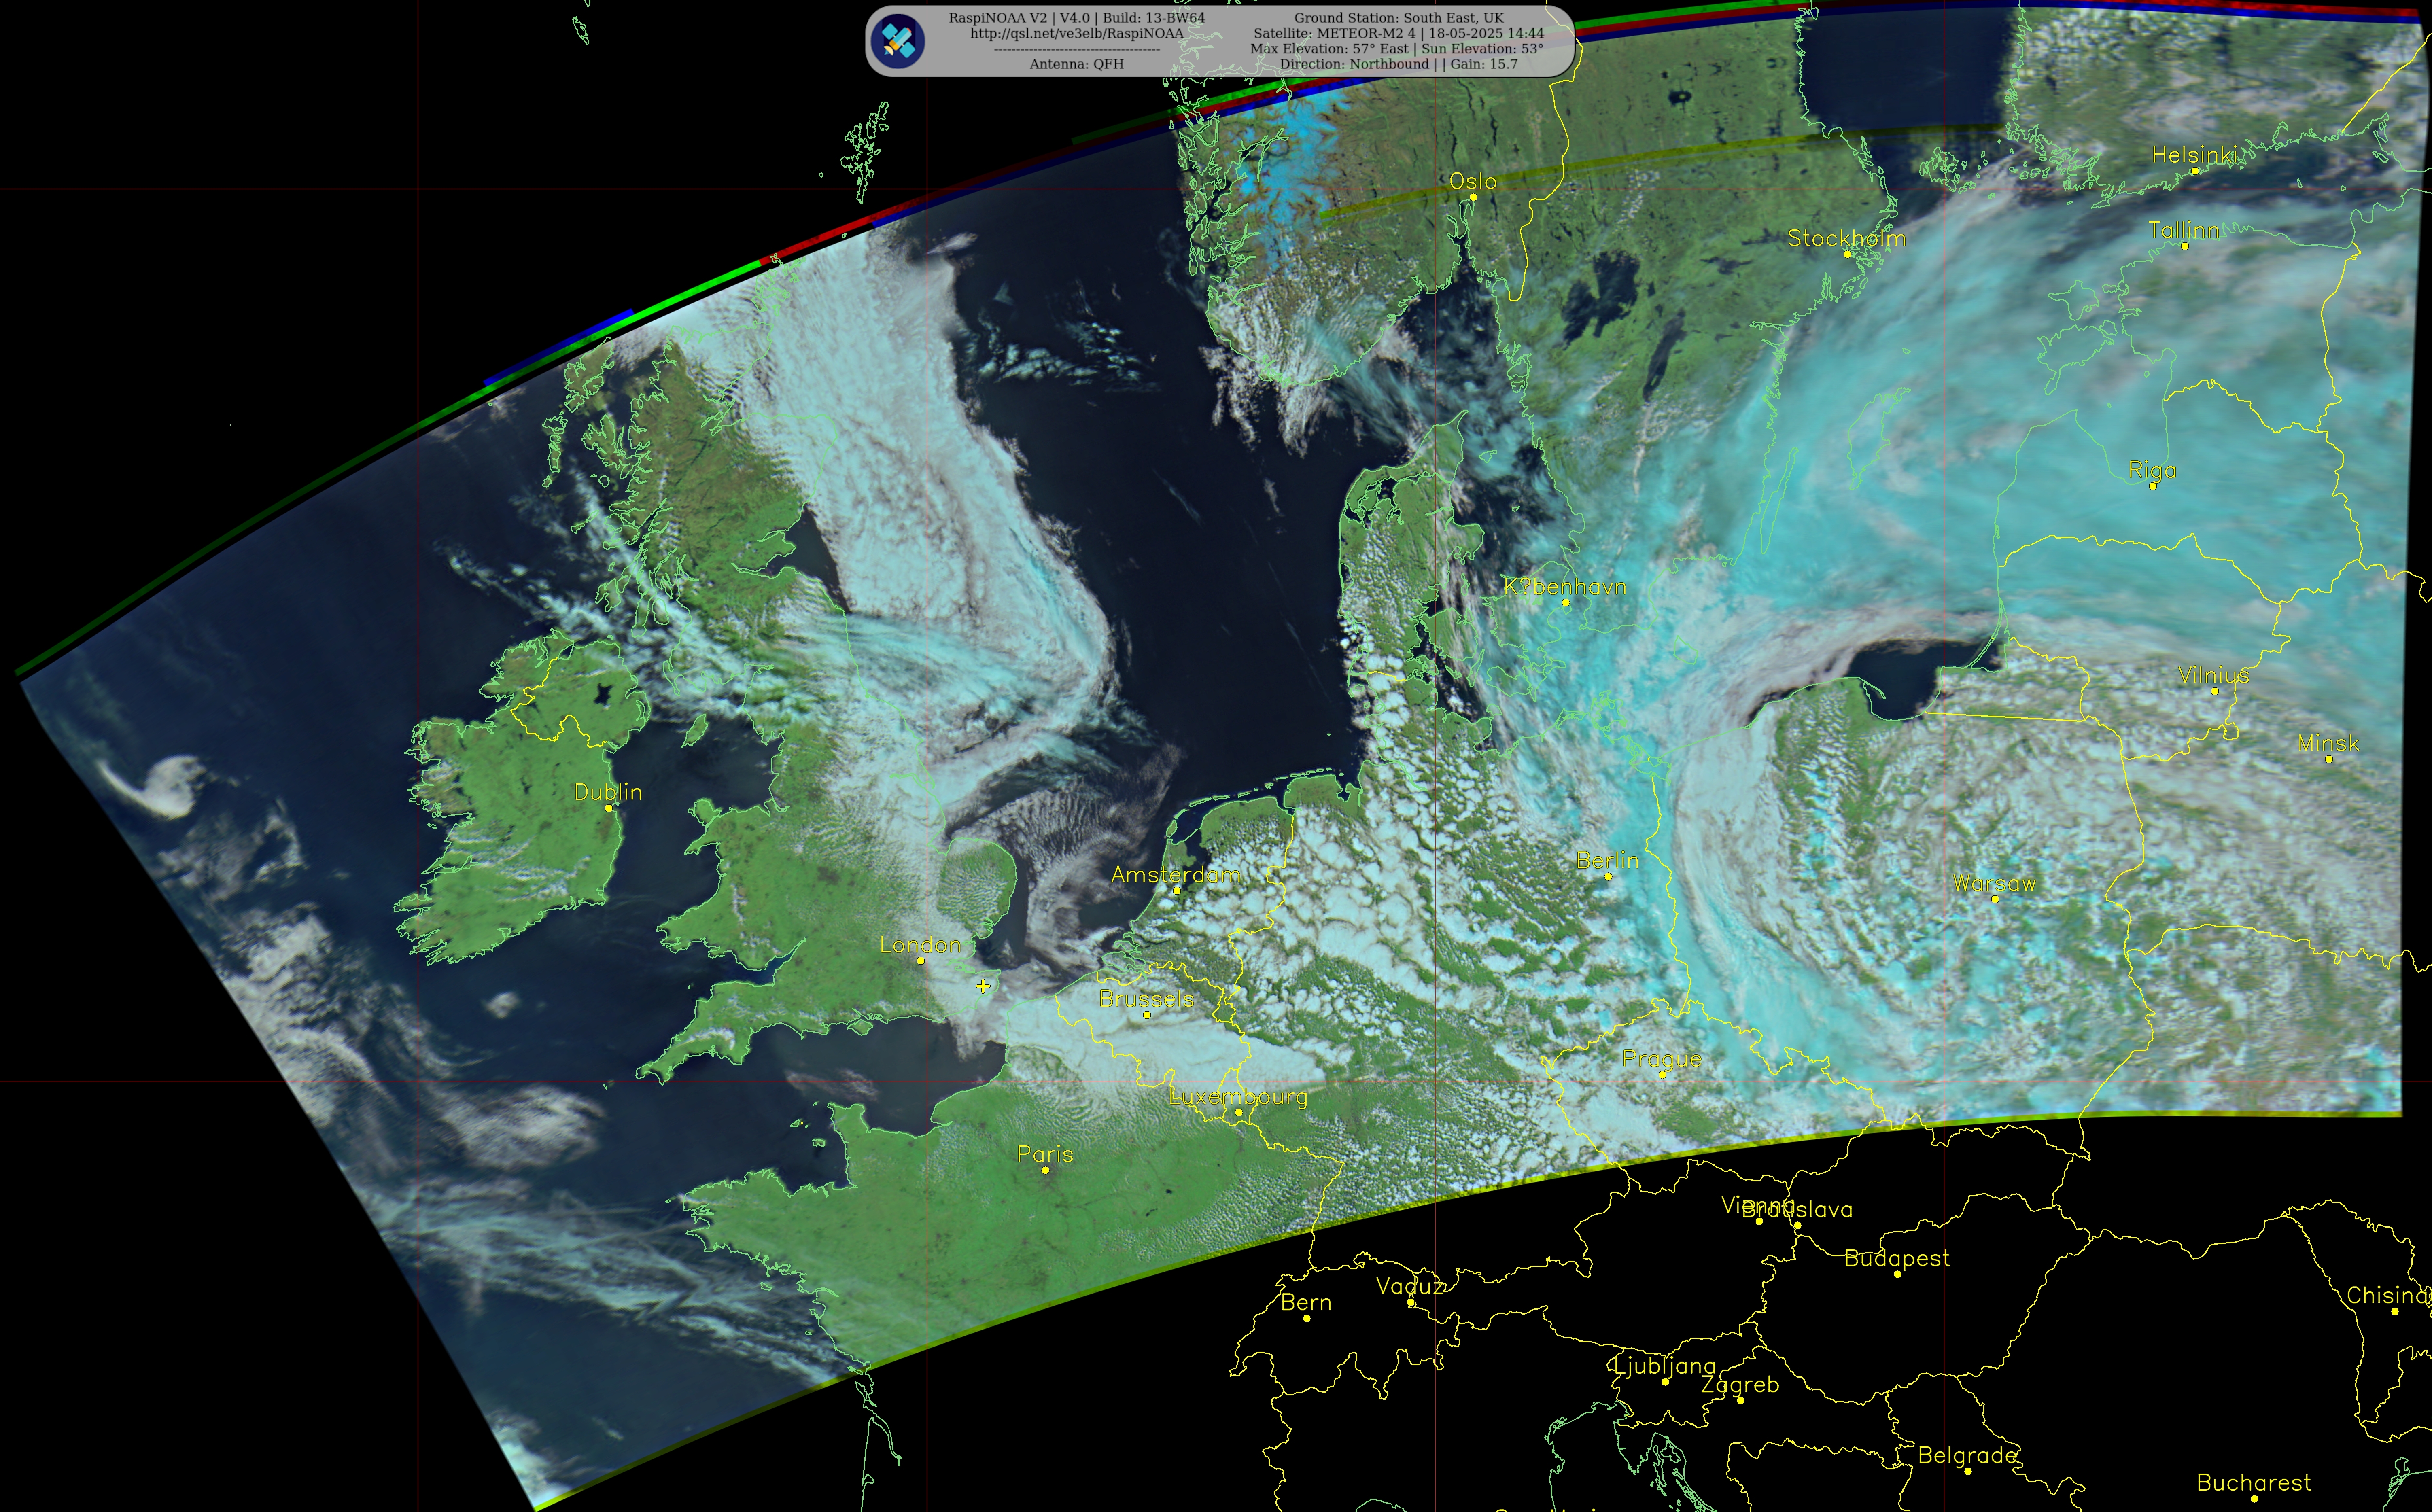
Task: Select the 'RaspiNOAA V2 | V4.0 | Build' line
Action: click(1077, 18)
